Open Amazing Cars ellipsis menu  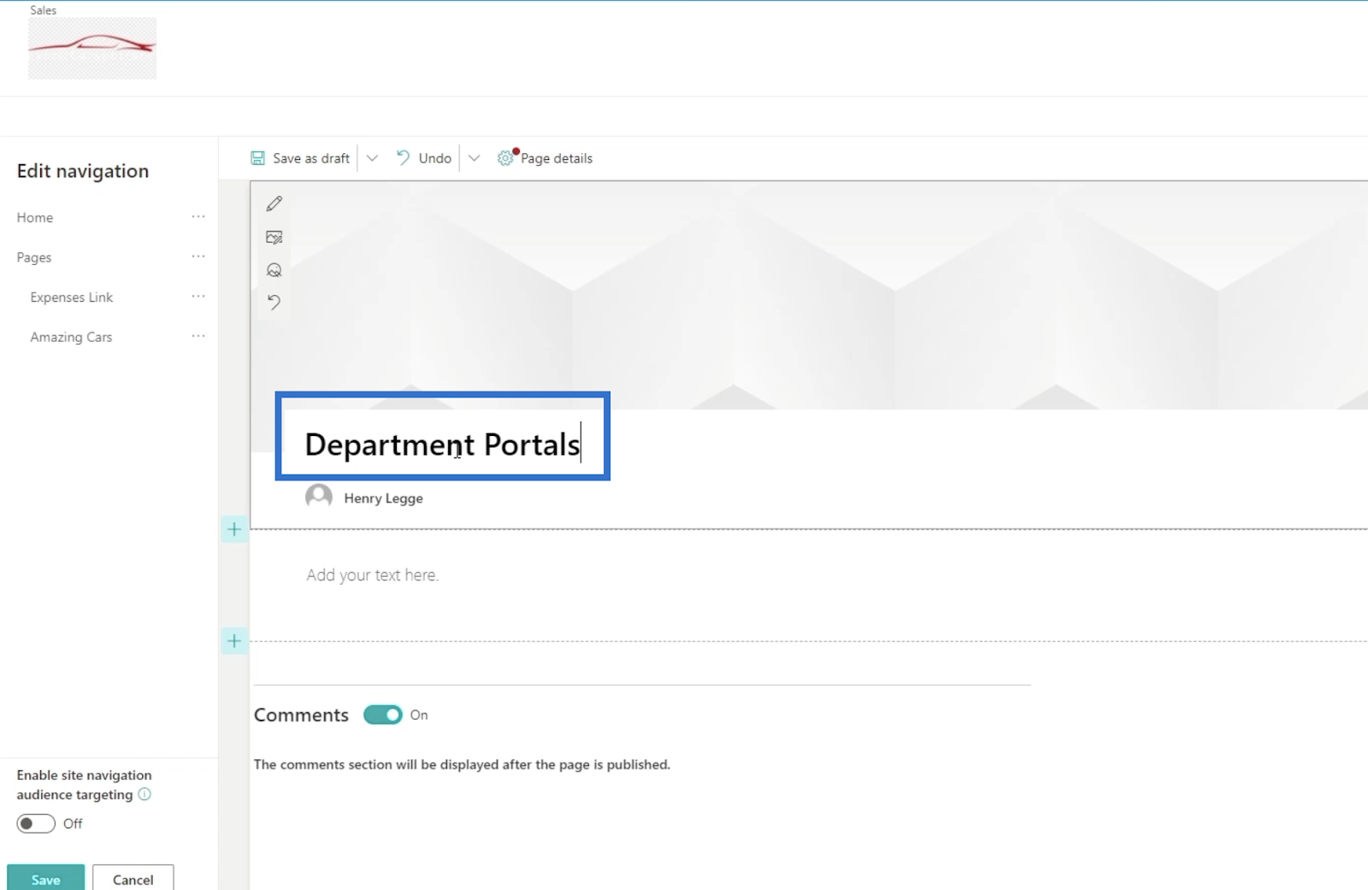198,336
